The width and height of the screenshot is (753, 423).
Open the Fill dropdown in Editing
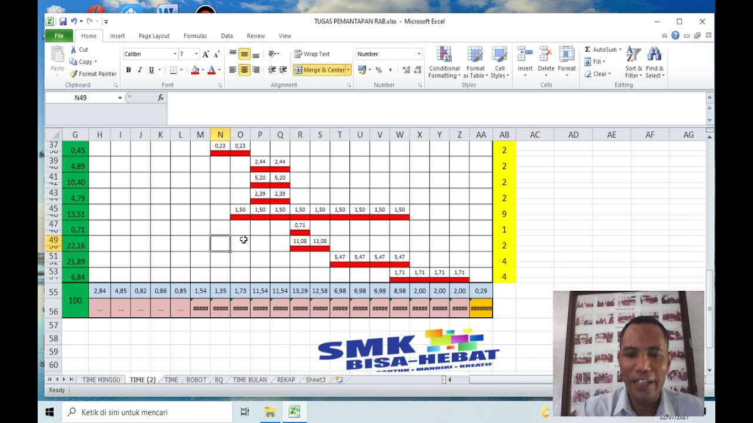[x=596, y=62]
